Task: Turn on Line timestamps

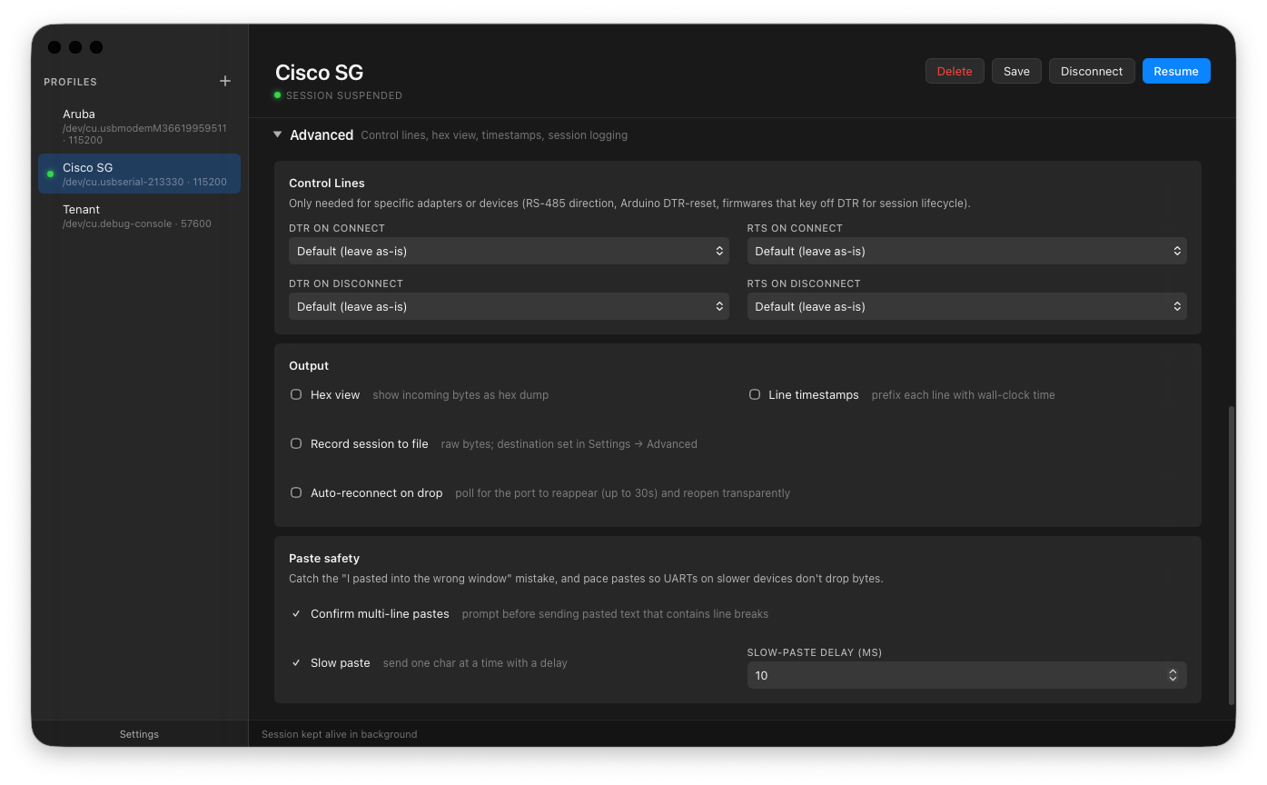Action: coord(755,394)
